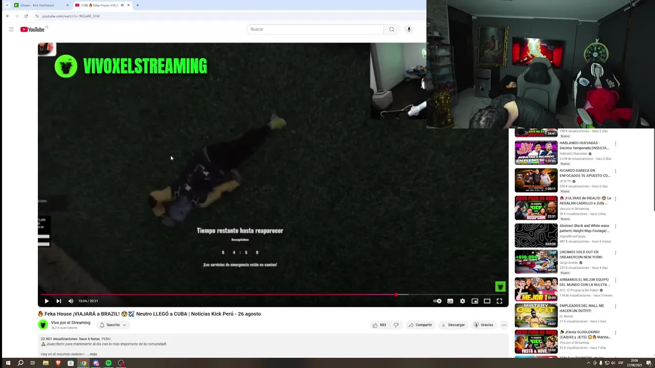Open Microsoft Store from the taskbar

click(71, 363)
